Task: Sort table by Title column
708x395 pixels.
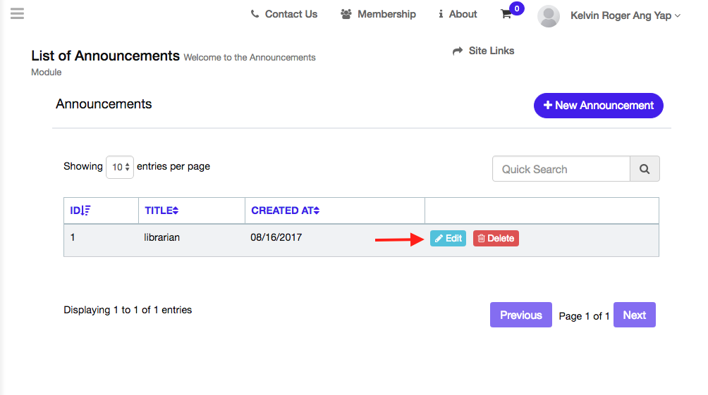Action: click(161, 210)
